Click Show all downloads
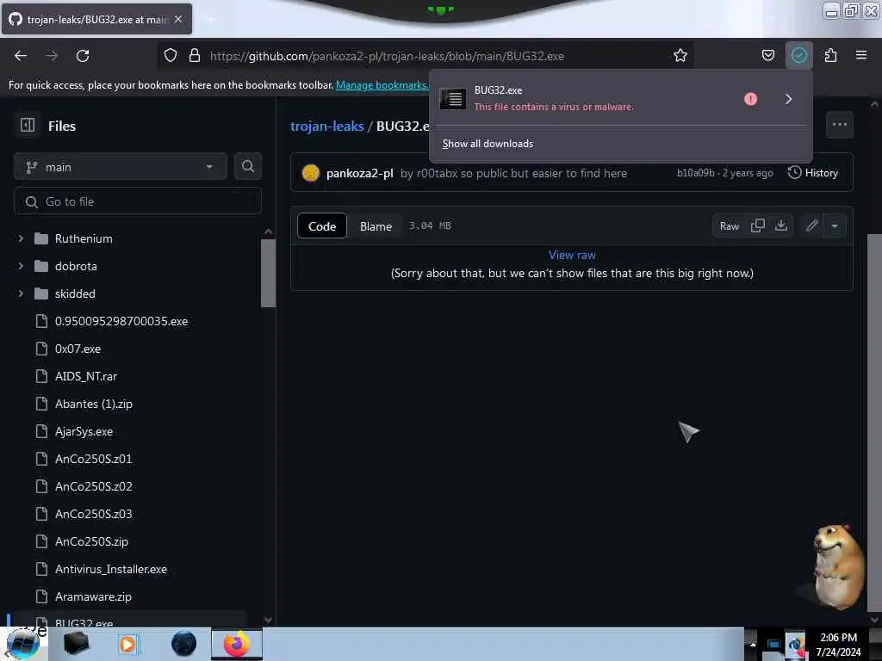Image resolution: width=882 pixels, height=661 pixels. (x=488, y=144)
